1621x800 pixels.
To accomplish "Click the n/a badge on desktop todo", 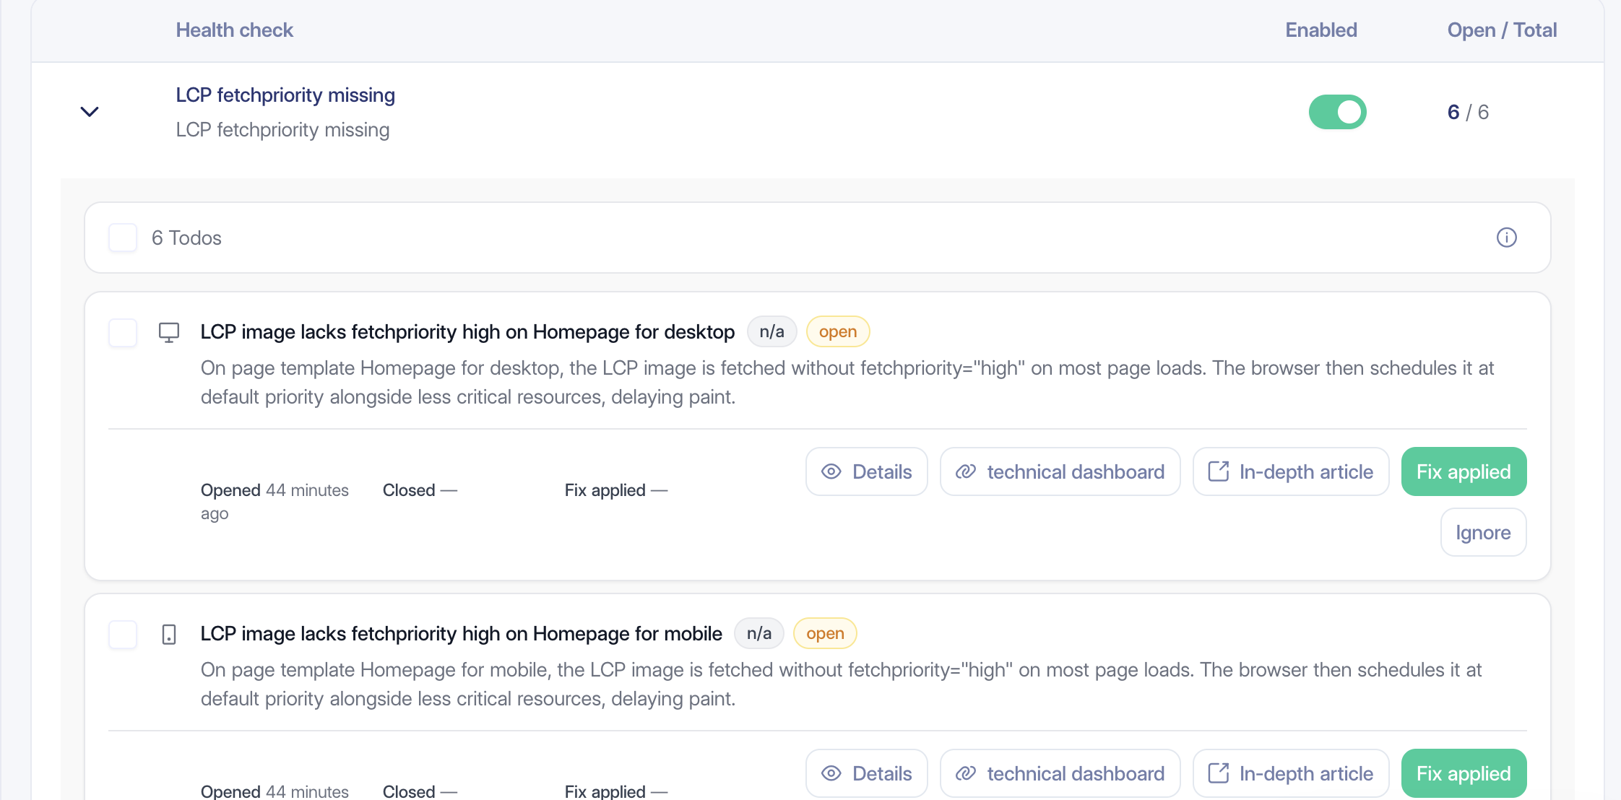I will (x=771, y=331).
